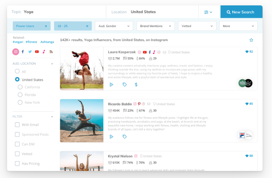Viewport: 272px width, 178px height.
Task: Select the RSS blog platform filter
Action: click(51, 52)
